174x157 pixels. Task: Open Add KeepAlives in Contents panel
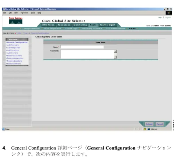(14, 47)
